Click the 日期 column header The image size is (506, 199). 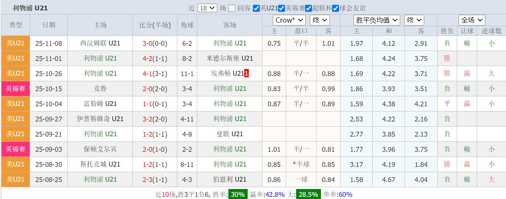48,25
